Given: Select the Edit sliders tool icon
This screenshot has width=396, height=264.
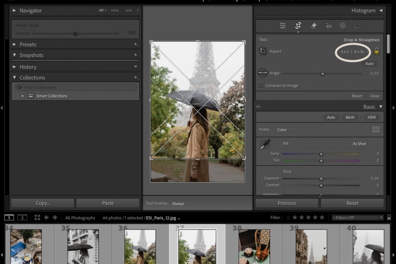Looking at the screenshot, I should pos(283,26).
